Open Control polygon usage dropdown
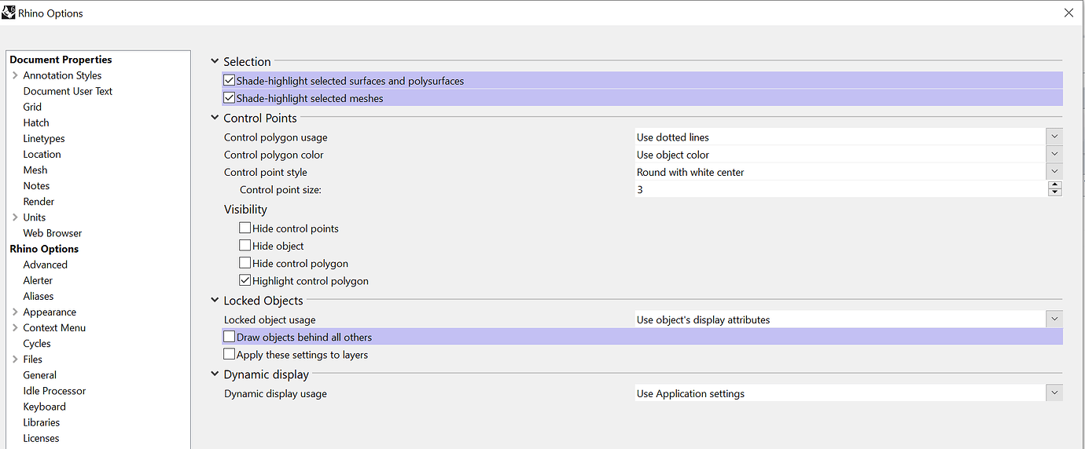 [x=1054, y=137]
